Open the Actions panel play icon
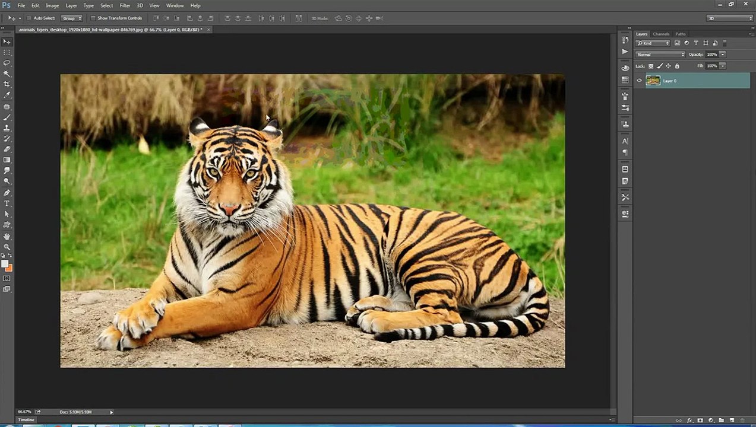This screenshot has width=756, height=427. [625, 52]
